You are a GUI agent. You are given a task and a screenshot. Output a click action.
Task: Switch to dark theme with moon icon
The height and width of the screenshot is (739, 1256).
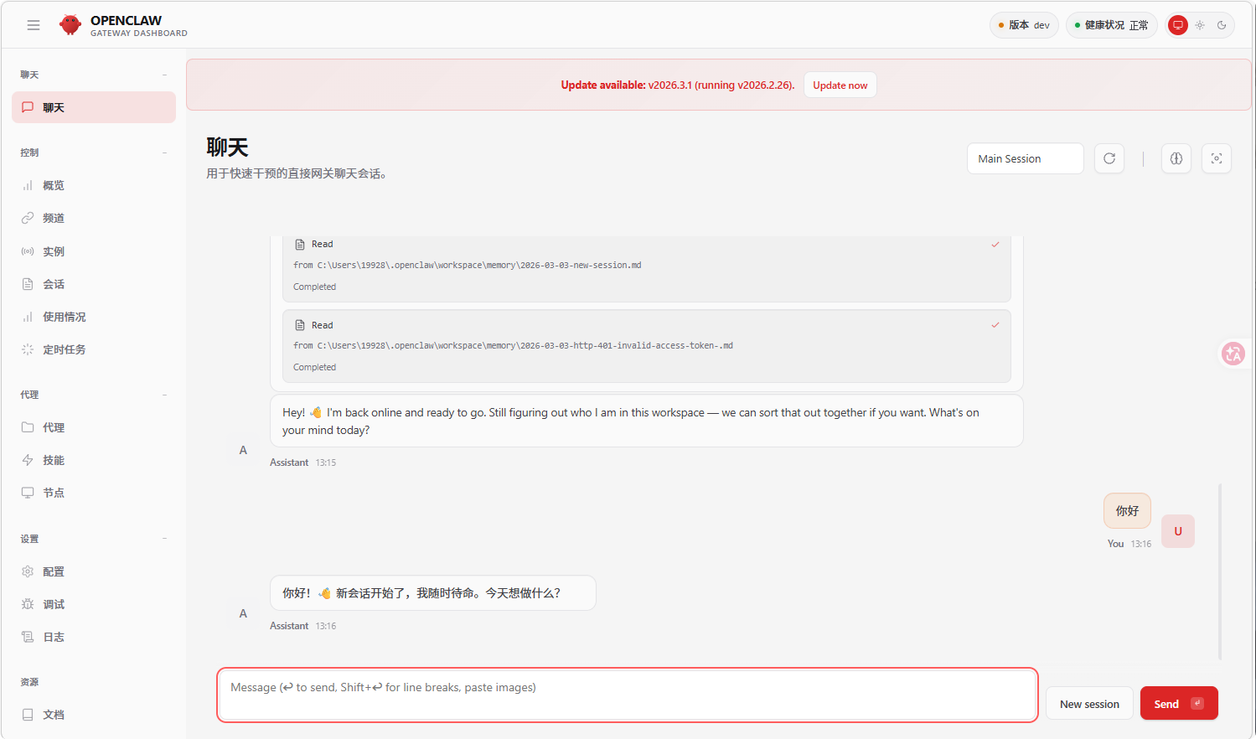(x=1221, y=25)
